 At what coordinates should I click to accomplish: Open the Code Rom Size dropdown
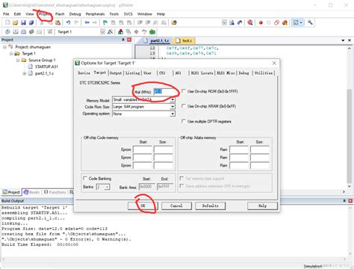click(x=143, y=107)
